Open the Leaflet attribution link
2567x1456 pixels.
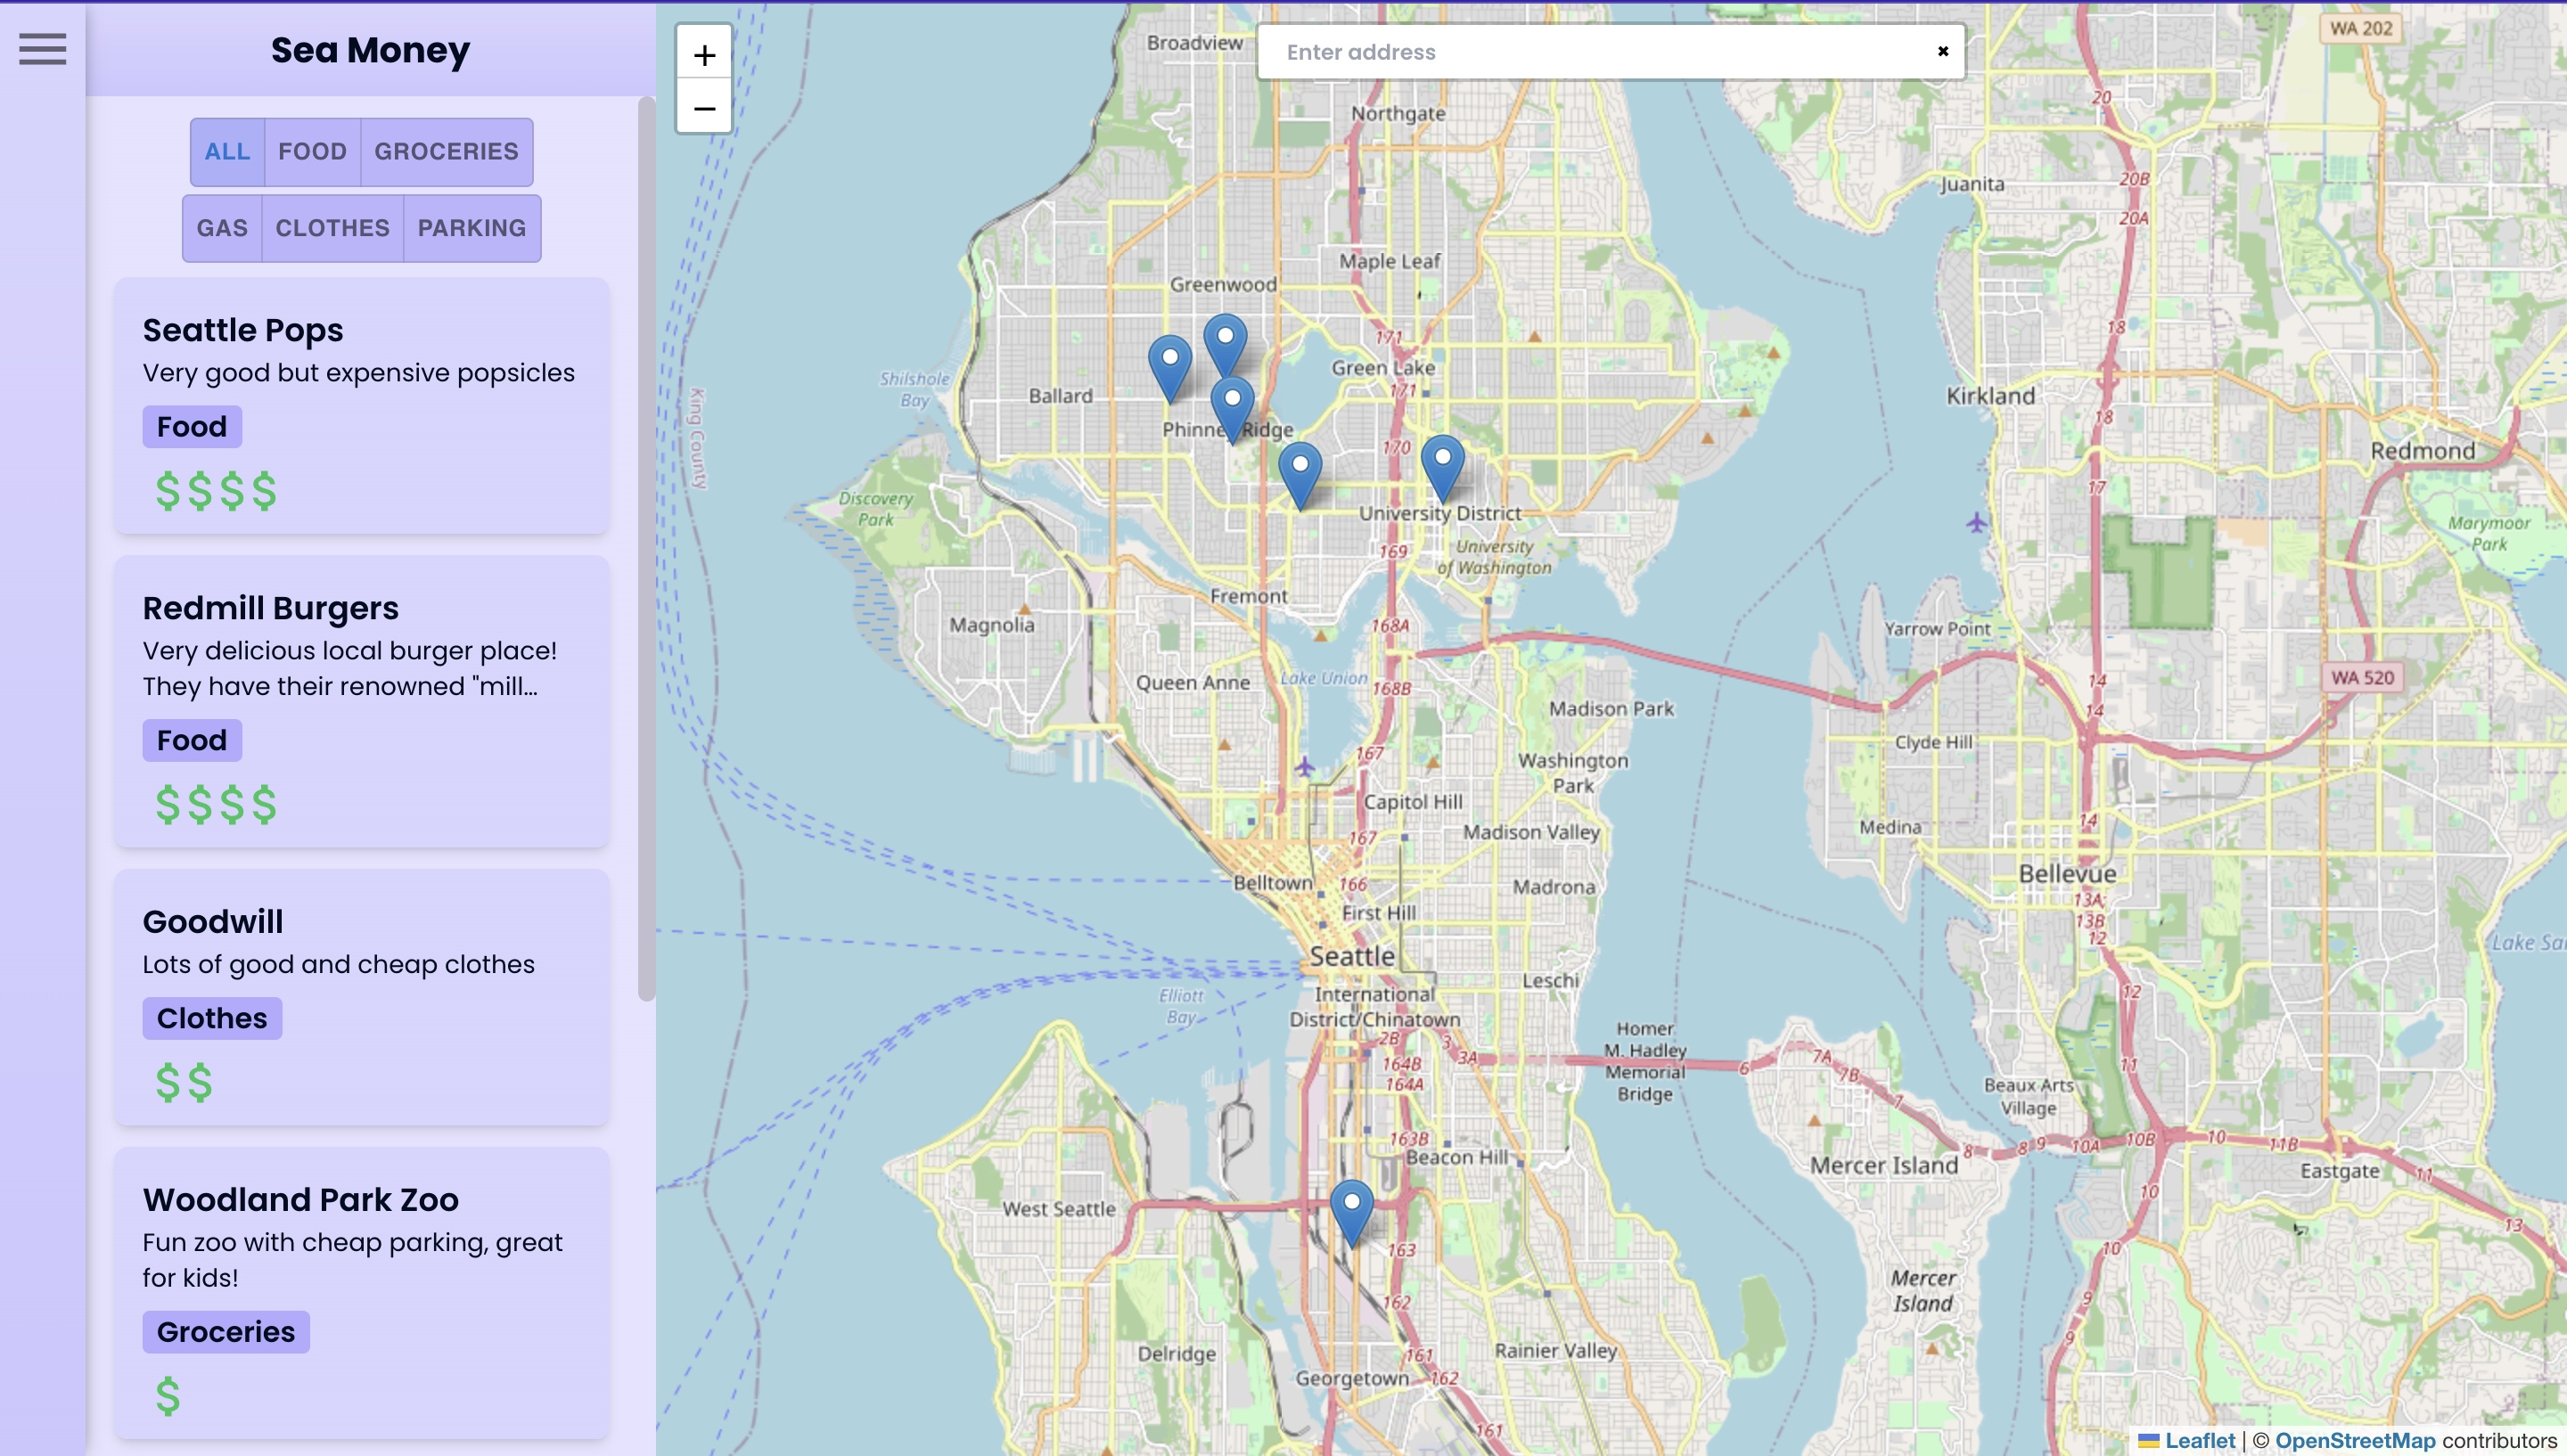2198,1440
